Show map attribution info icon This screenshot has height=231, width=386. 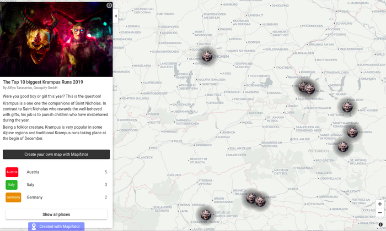(380, 224)
